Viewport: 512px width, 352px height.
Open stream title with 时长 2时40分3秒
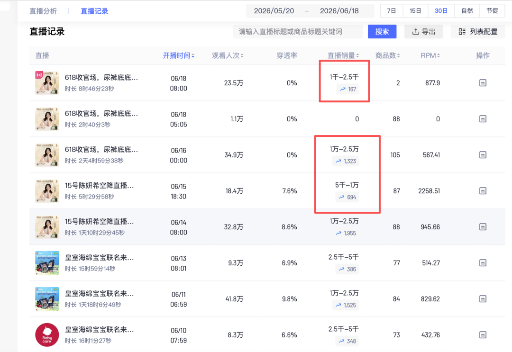[x=101, y=114]
